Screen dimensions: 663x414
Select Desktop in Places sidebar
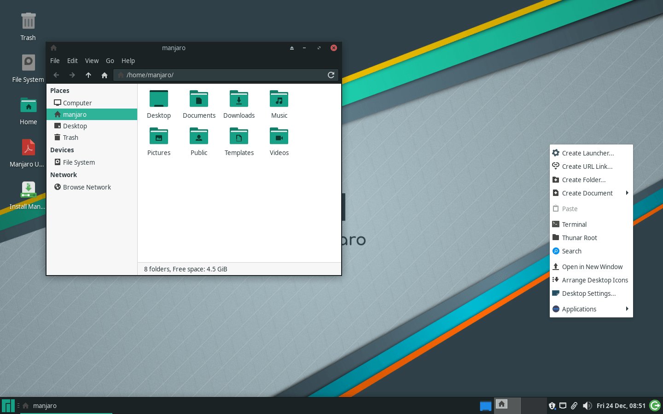(x=92, y=126)
